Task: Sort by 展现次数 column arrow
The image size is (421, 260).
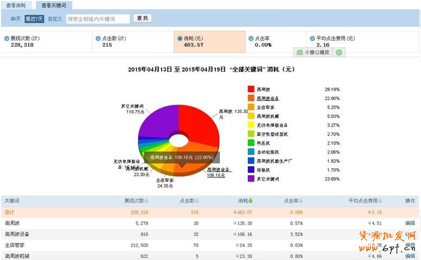Action: coord(146,201)
